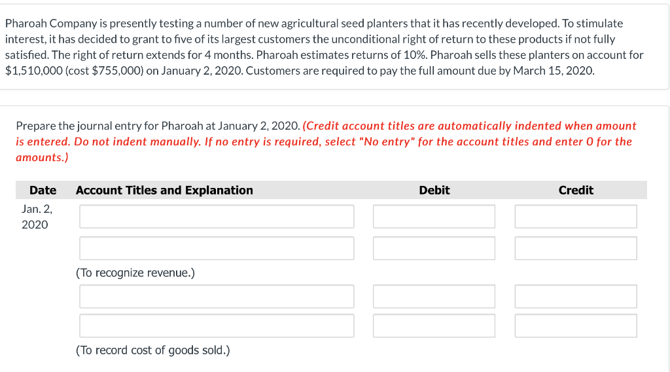
Task: Select the second row's Credit amount field
Action: (x=575, y=248)
